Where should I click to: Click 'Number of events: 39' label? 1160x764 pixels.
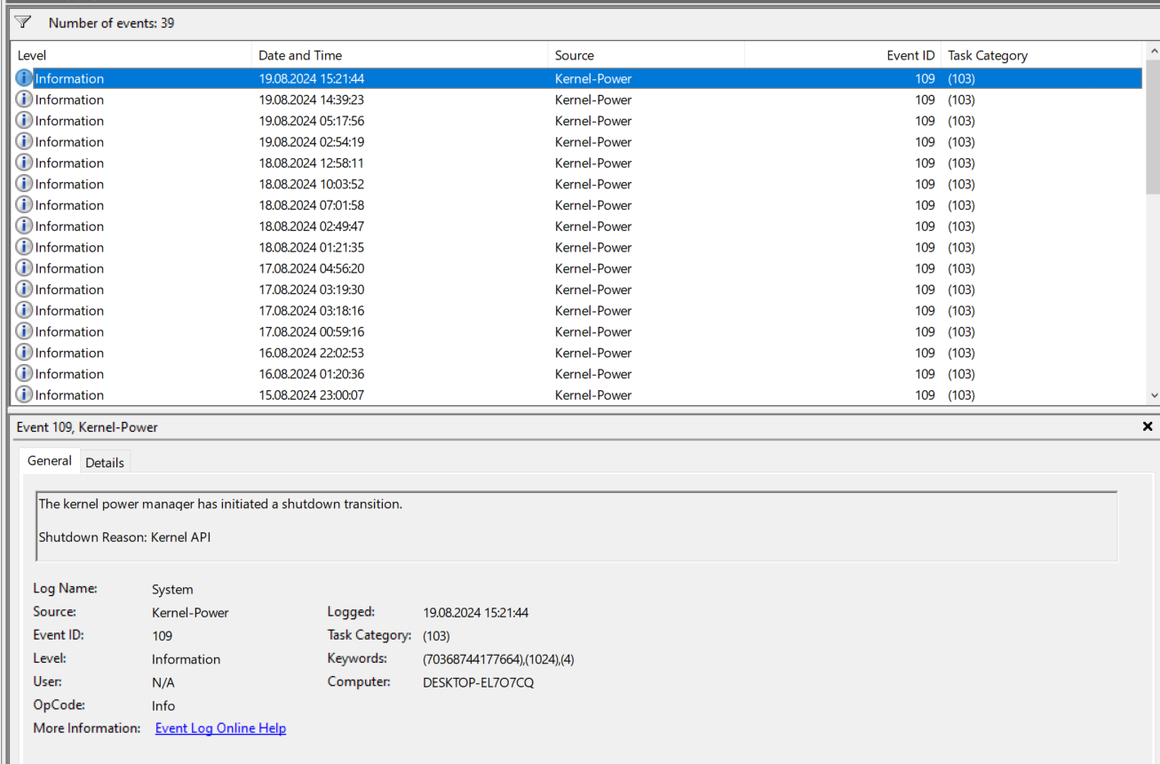(x=112, y=23)
